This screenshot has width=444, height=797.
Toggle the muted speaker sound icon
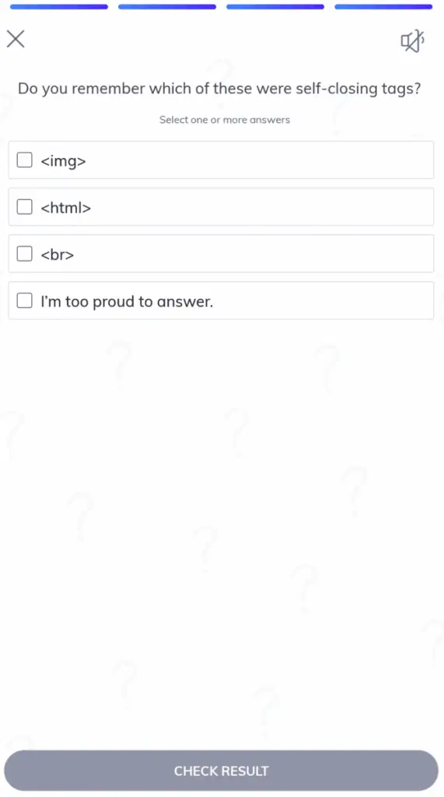(412, 41)
